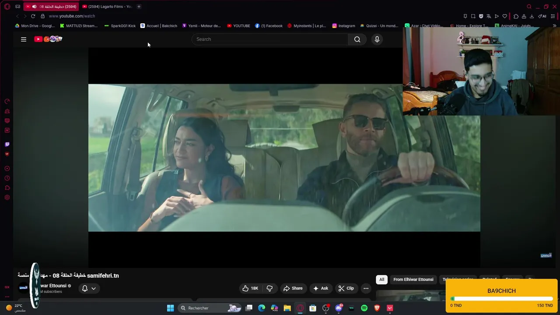Add page to bookmarks heart icon
Screen dimensions: 560x315
(504, 16)
